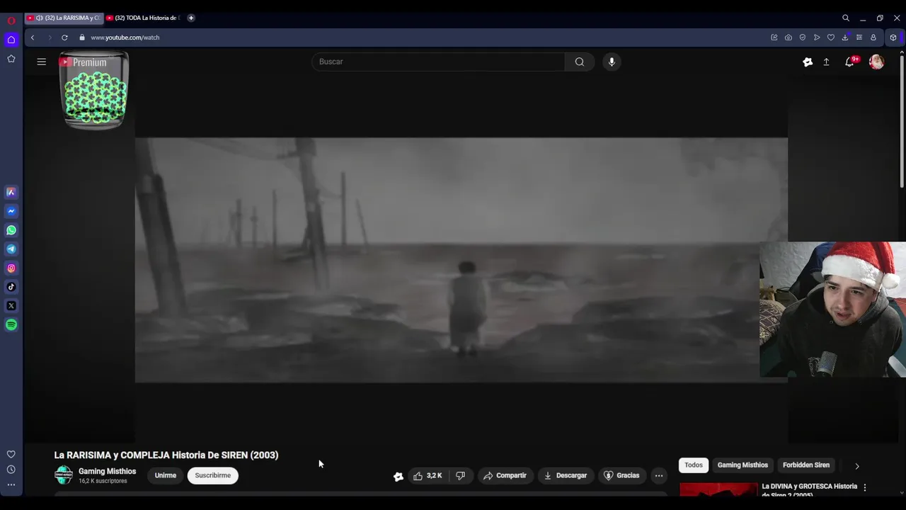Viewport: 906px width, 510px height.
Task: Open the extensions cube icon
Action: pyautogui.click(x=893, y=38)
